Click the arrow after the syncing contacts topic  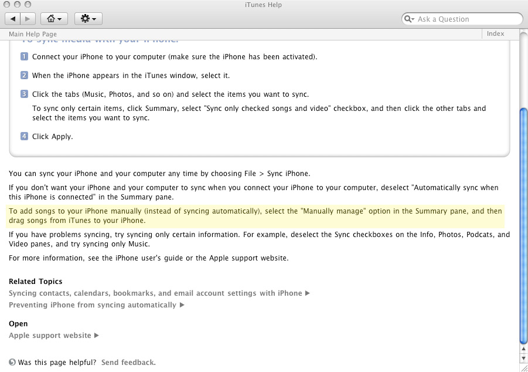point(308,293)
